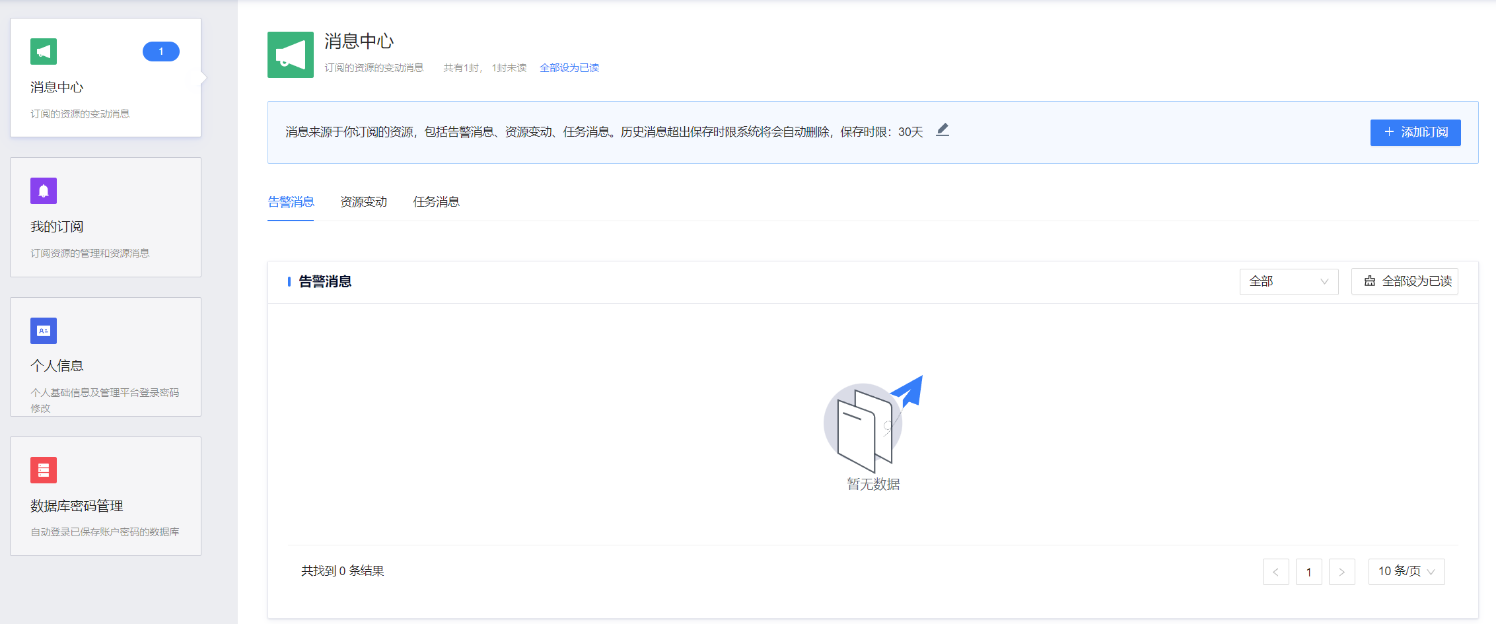
Task: Click the green megaphone sidebar icon
Action: [44, 52]
